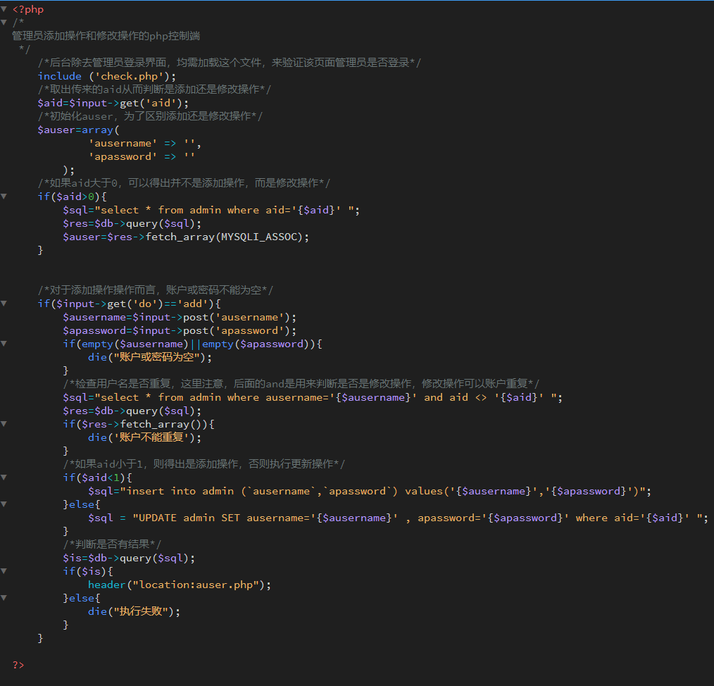Viewport: 714px width, 686px height.
Task: Click the include ('check.php') line
Action: 107,76
